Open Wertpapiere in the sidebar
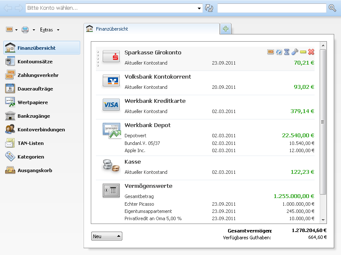Image resolution: width=341 pixels, height=255 pixels. pyautogui.click(x=32, y=102)
